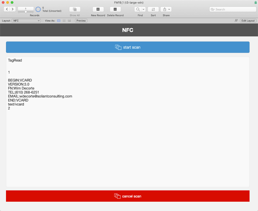The image size is (258, 211).
Task: Open the Find dropdown arrow
Action: (143, 9)
